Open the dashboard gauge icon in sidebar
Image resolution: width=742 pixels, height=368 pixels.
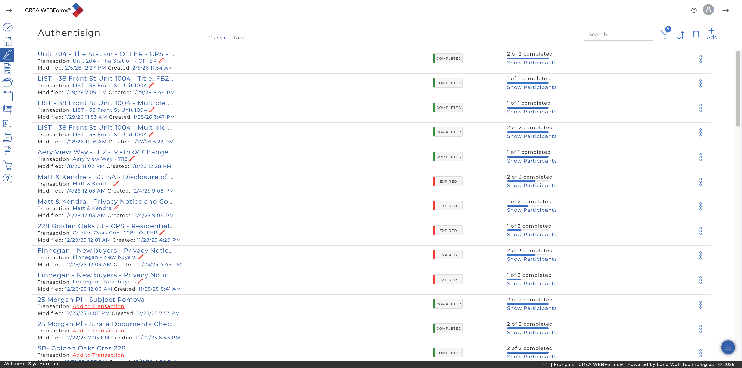click(8, 27)
